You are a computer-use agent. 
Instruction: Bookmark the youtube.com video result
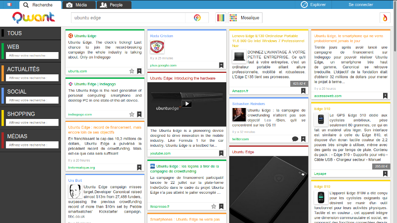coord(221,153)
